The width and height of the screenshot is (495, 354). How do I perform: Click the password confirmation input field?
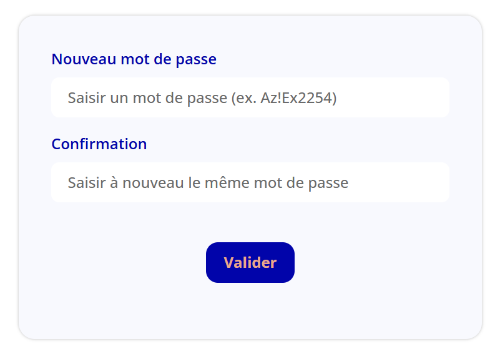pos(250,182)
